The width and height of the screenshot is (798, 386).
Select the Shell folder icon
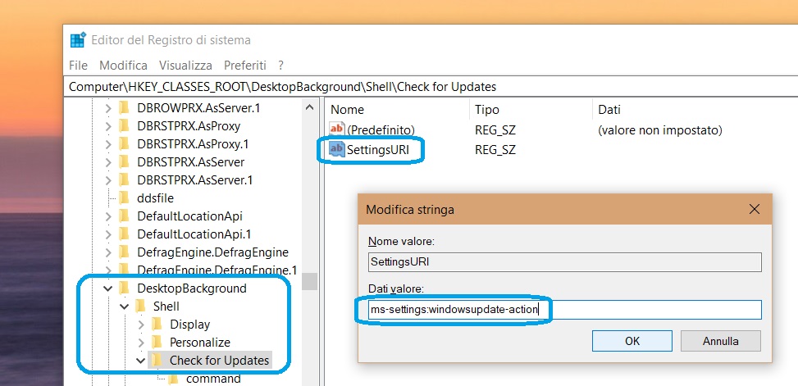[140, 307]
